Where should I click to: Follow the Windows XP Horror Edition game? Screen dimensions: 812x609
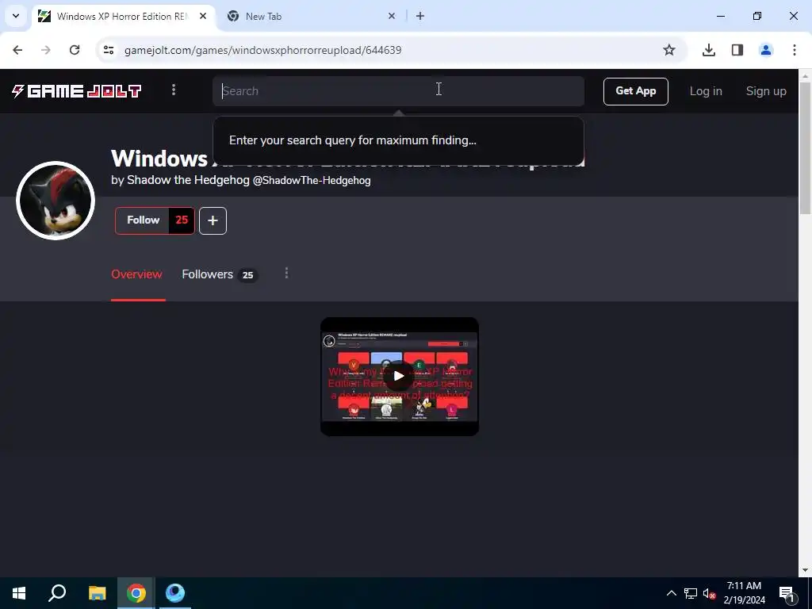(143, 220)
